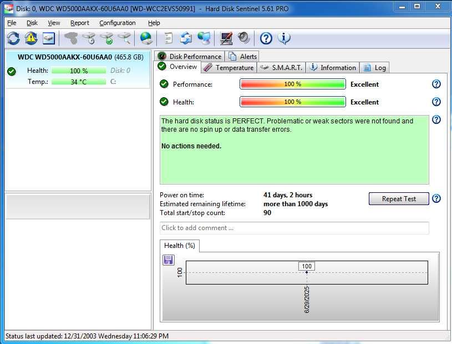Open the Report menu

(80, 23)
